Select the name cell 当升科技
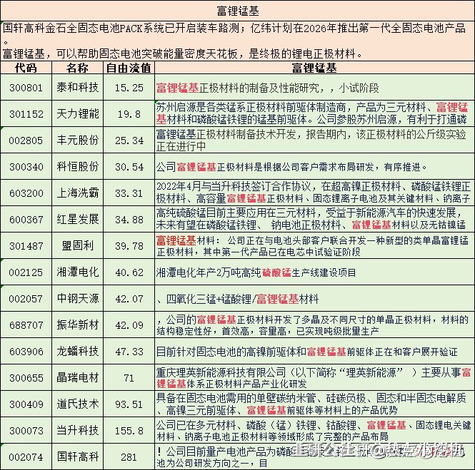The height and width of the screenshot is (470, 475). click(x=78, y=430)
